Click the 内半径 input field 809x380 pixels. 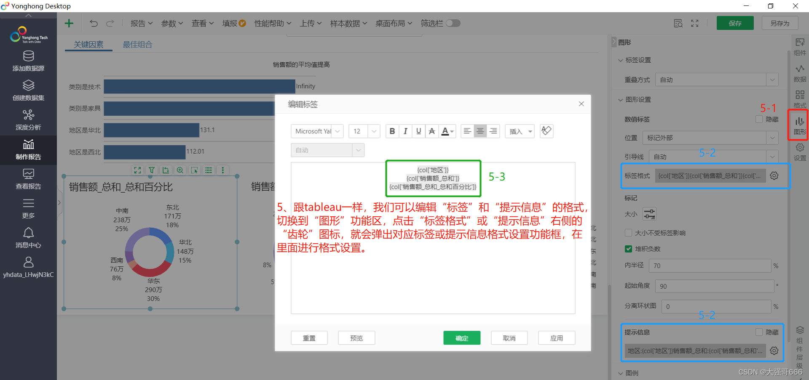point(710,266)
